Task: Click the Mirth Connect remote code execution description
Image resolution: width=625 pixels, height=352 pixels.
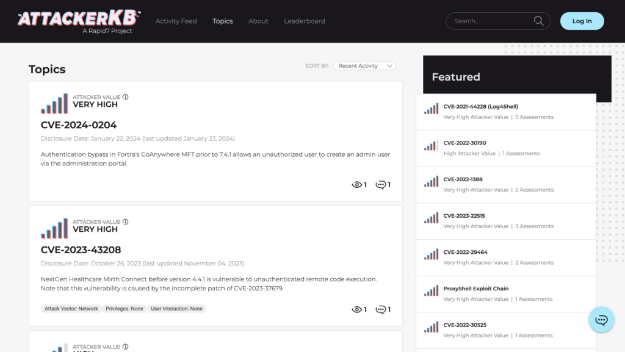Action: [209, 284]
